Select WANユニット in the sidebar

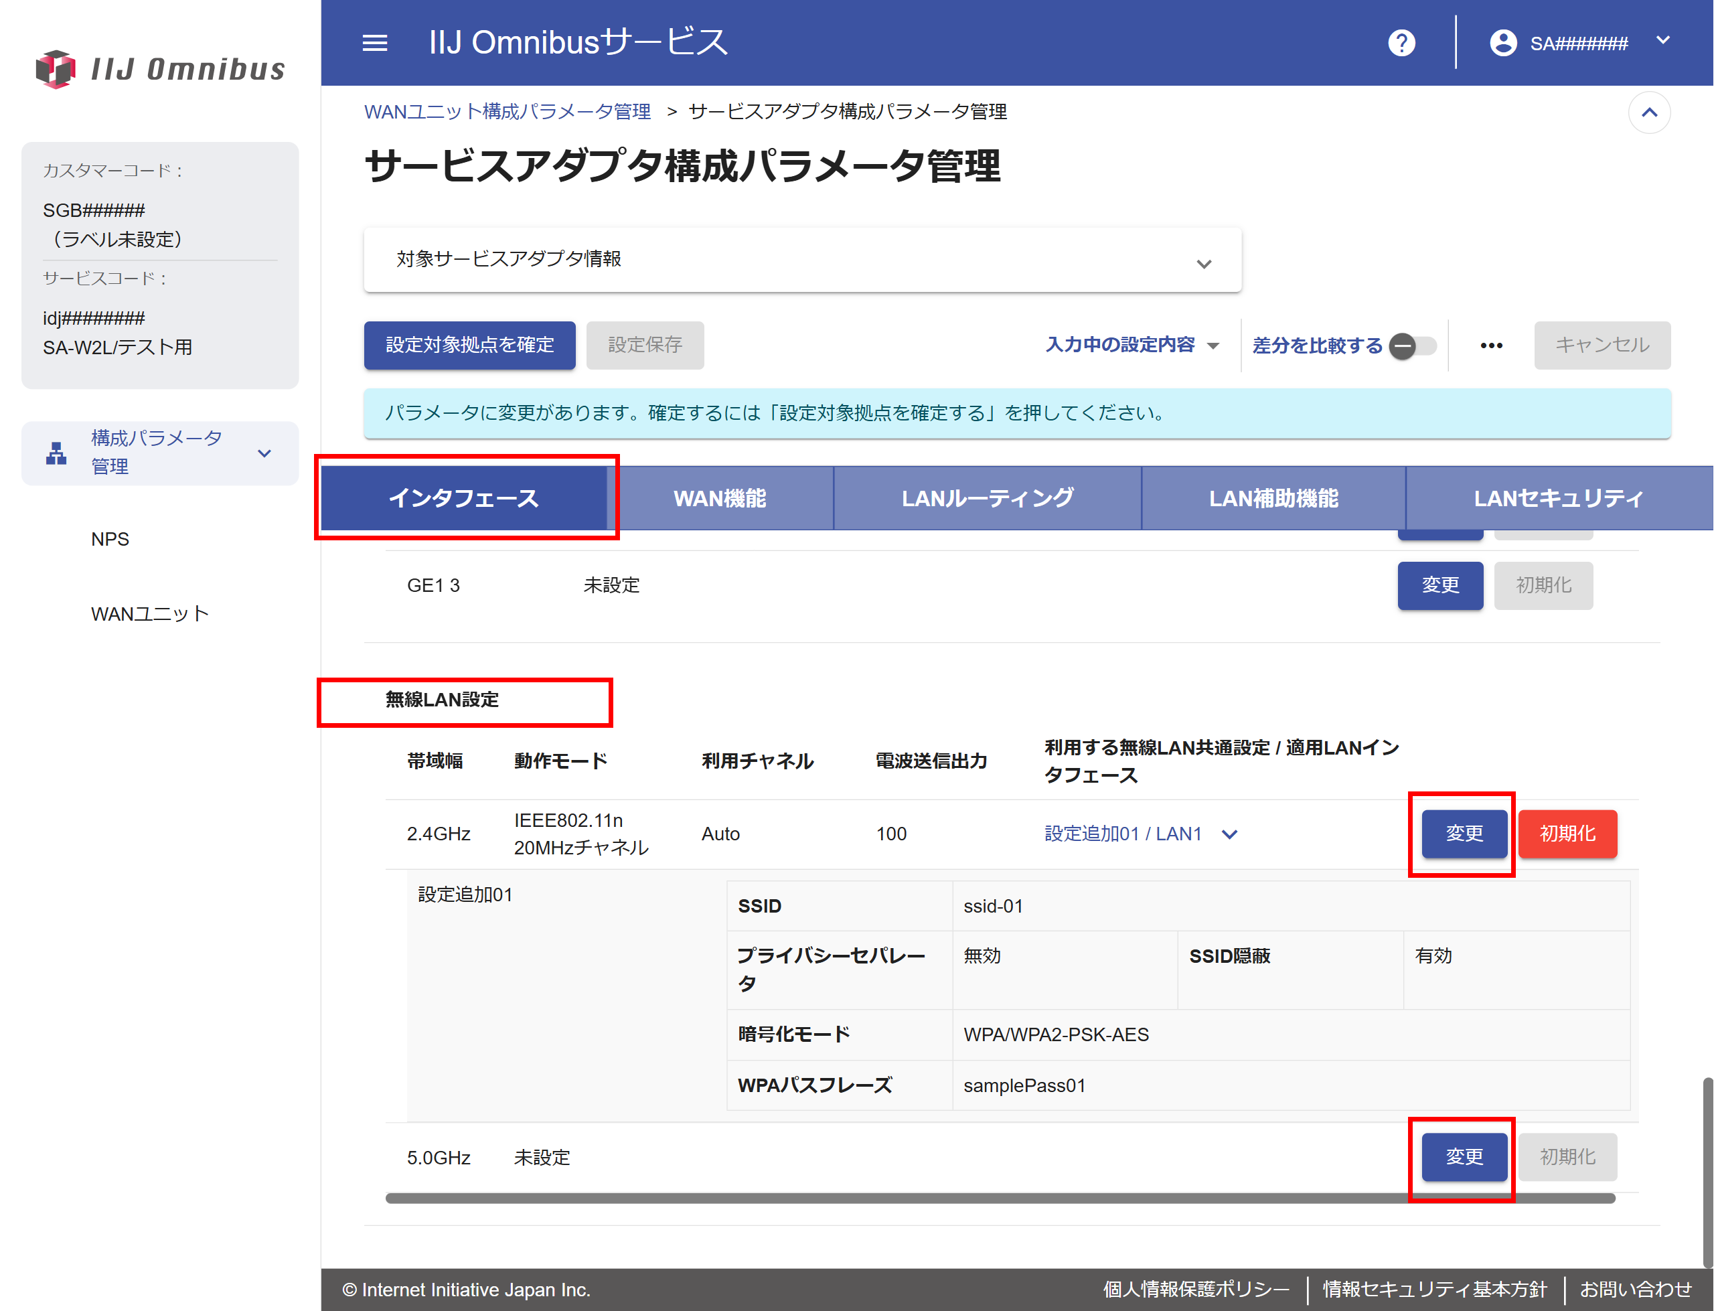[x=150, y=614]
